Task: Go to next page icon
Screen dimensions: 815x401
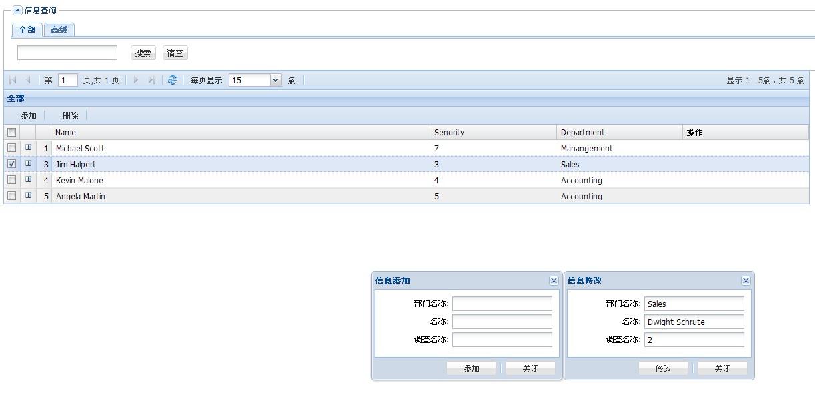Action: pyautogui.click(x=136, y=80)
